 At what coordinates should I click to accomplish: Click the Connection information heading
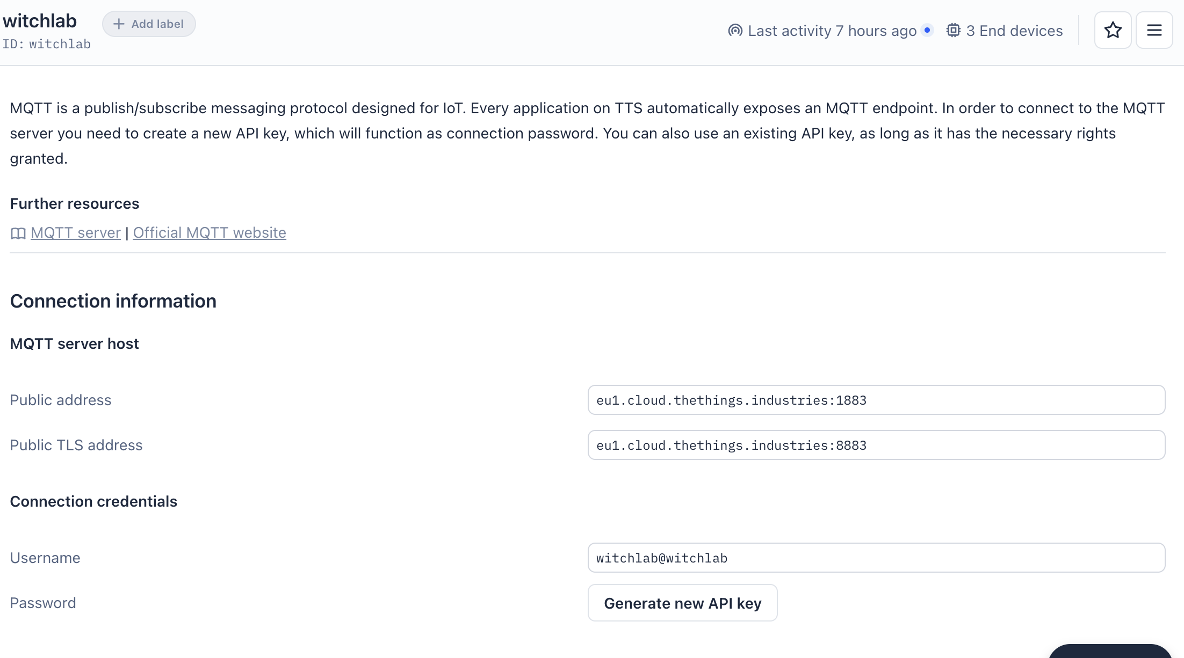point(113,301)
